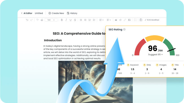Select the eraser clear-formatting icon
184x103 pixels.
point(42,20)
